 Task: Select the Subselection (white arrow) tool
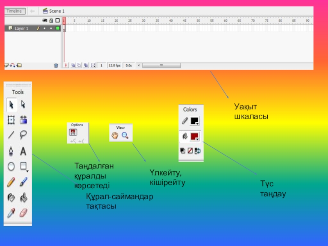[23, 104]
